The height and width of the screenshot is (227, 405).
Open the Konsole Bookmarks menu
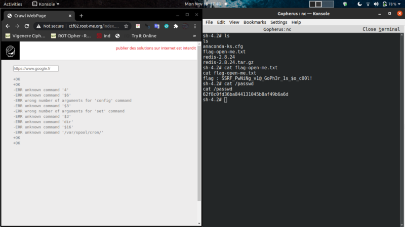click(x=255, y=22)
